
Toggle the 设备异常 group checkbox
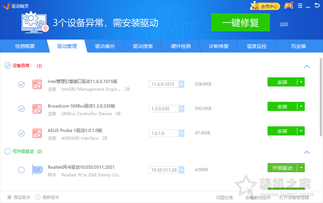point(8,65)
